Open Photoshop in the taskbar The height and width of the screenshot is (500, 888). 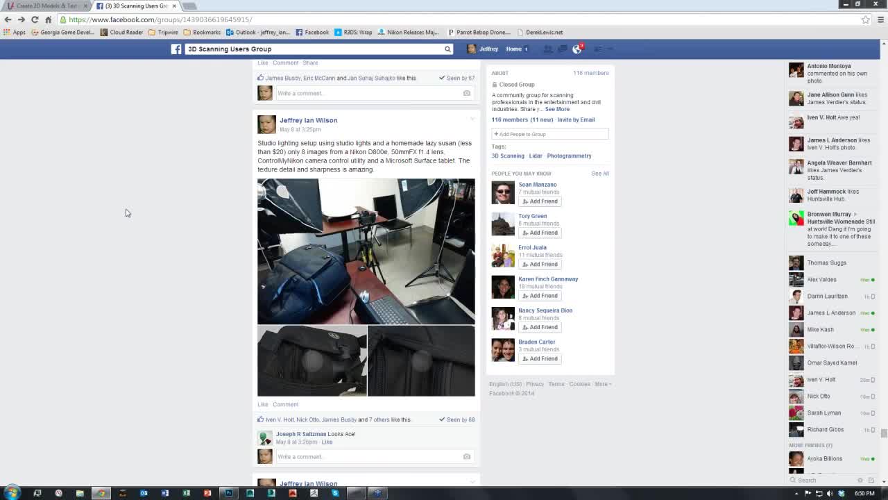pos(228,493)
